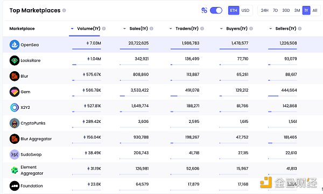Switch currency to USD
This screenshot has height=194, width=323.
pyautogui.click(x=245, y=10)
